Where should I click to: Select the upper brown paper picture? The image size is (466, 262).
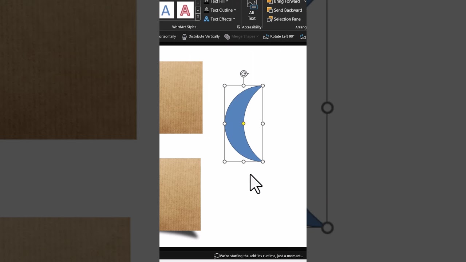click(x=181, y=98)
